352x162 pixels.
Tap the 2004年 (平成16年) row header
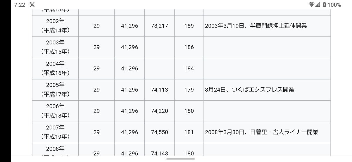[55, 68]
